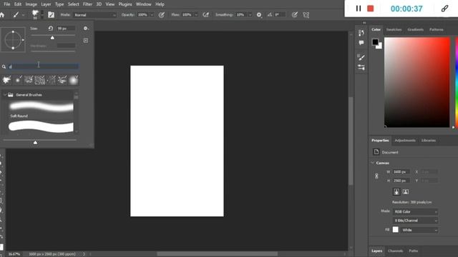The height and width of the screenshot is (257, 458).
Task: Open the Comments panel icon
Action: tap(361, 43)
